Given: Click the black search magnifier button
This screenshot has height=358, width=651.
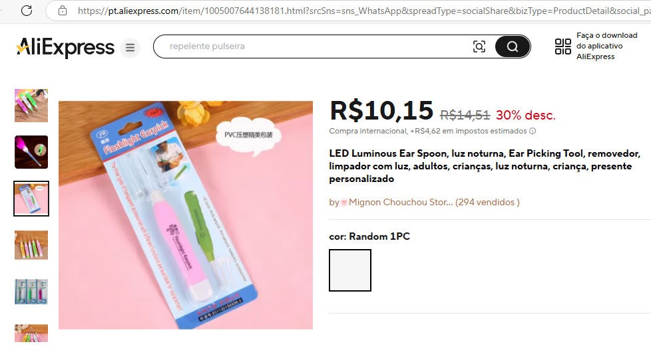Looking at the screenshot, I should (x=513, y=46).
